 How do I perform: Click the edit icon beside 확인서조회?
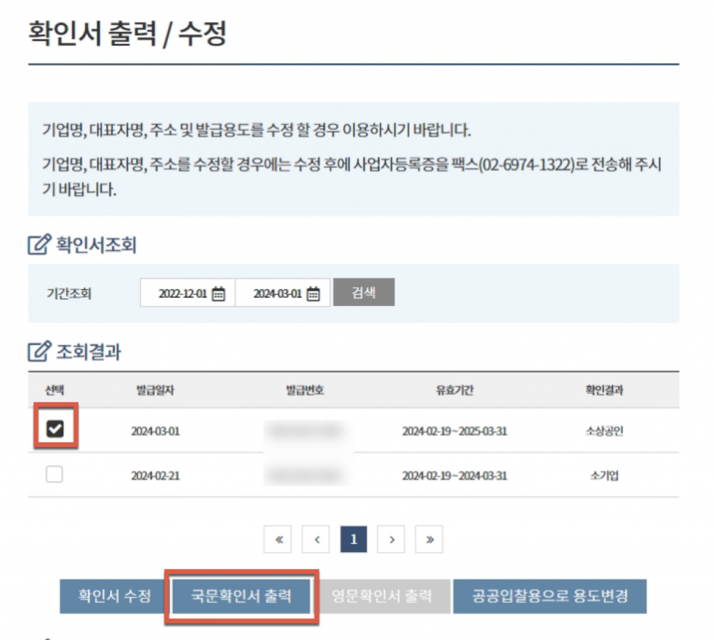click(38, 245)
